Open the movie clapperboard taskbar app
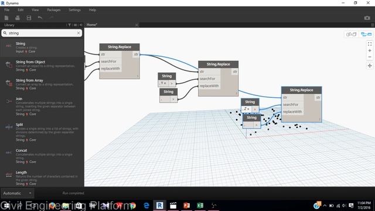 coord(173,206)
